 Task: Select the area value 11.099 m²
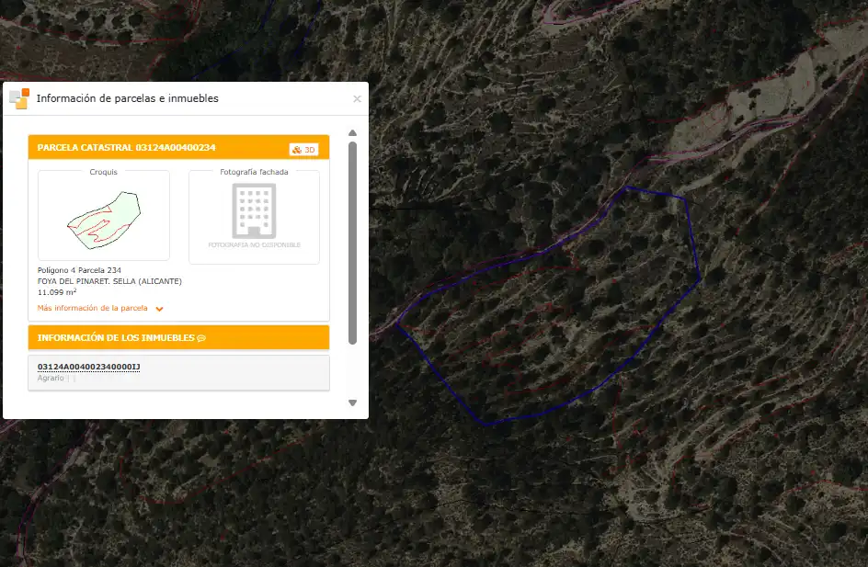[x=57, y=292]
